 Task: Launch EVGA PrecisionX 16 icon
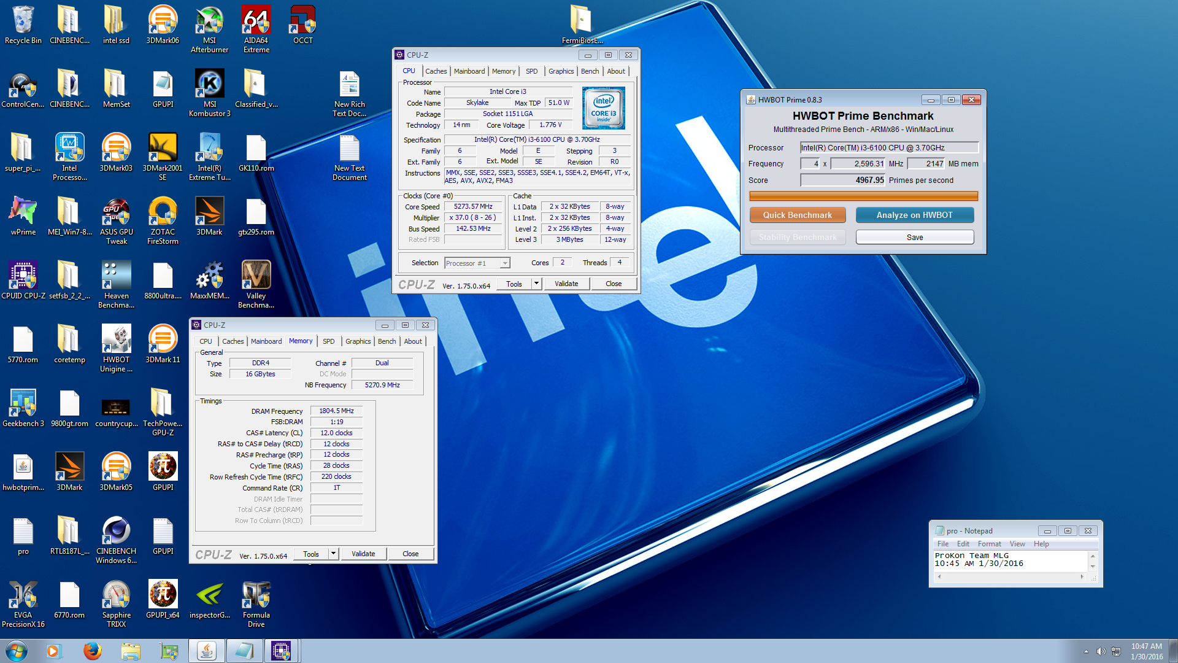pos(23,604)
